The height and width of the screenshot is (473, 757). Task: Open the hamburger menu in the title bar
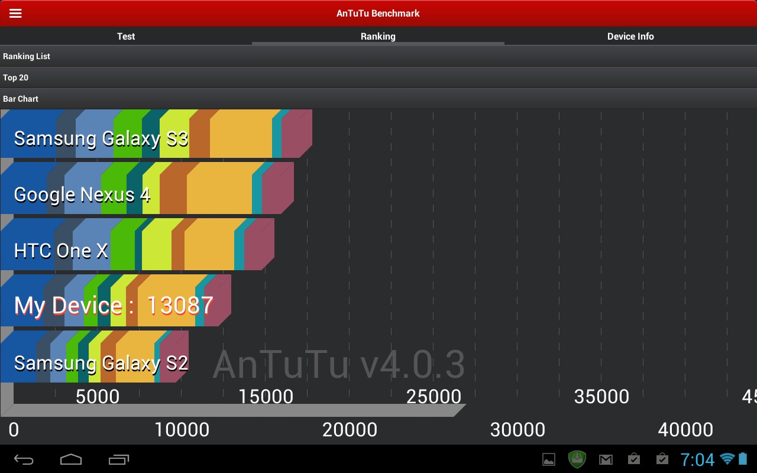pos(15,13)
